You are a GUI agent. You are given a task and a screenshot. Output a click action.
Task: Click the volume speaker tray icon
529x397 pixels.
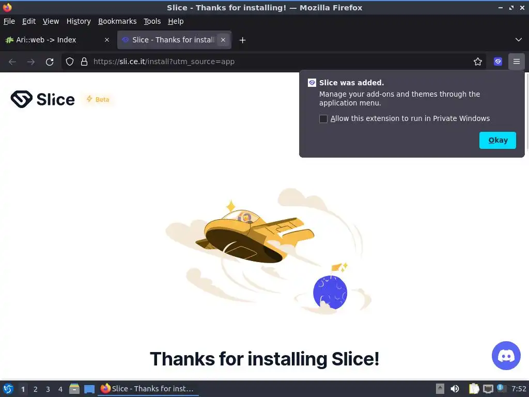click(455, 389)
